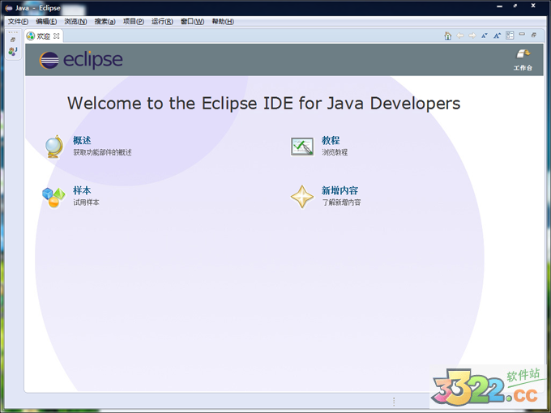Screen dimensions: 551x413
Task: Click 了解新增内容 description text
Action: click(x=341, y=202)
